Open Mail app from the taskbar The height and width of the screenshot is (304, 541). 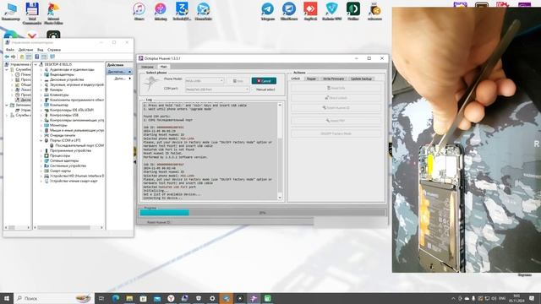[x=157, y=298]
